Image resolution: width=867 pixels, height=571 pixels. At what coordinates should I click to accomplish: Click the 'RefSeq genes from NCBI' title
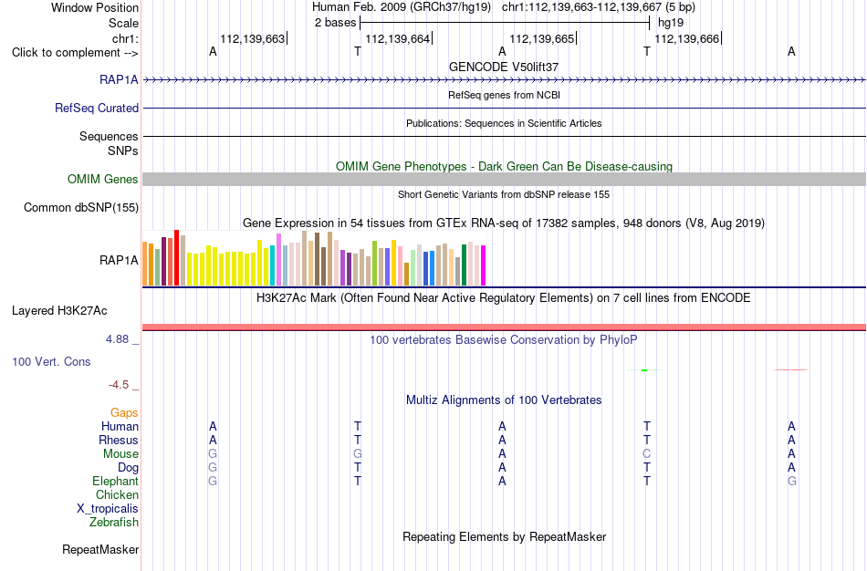[504, 95]
